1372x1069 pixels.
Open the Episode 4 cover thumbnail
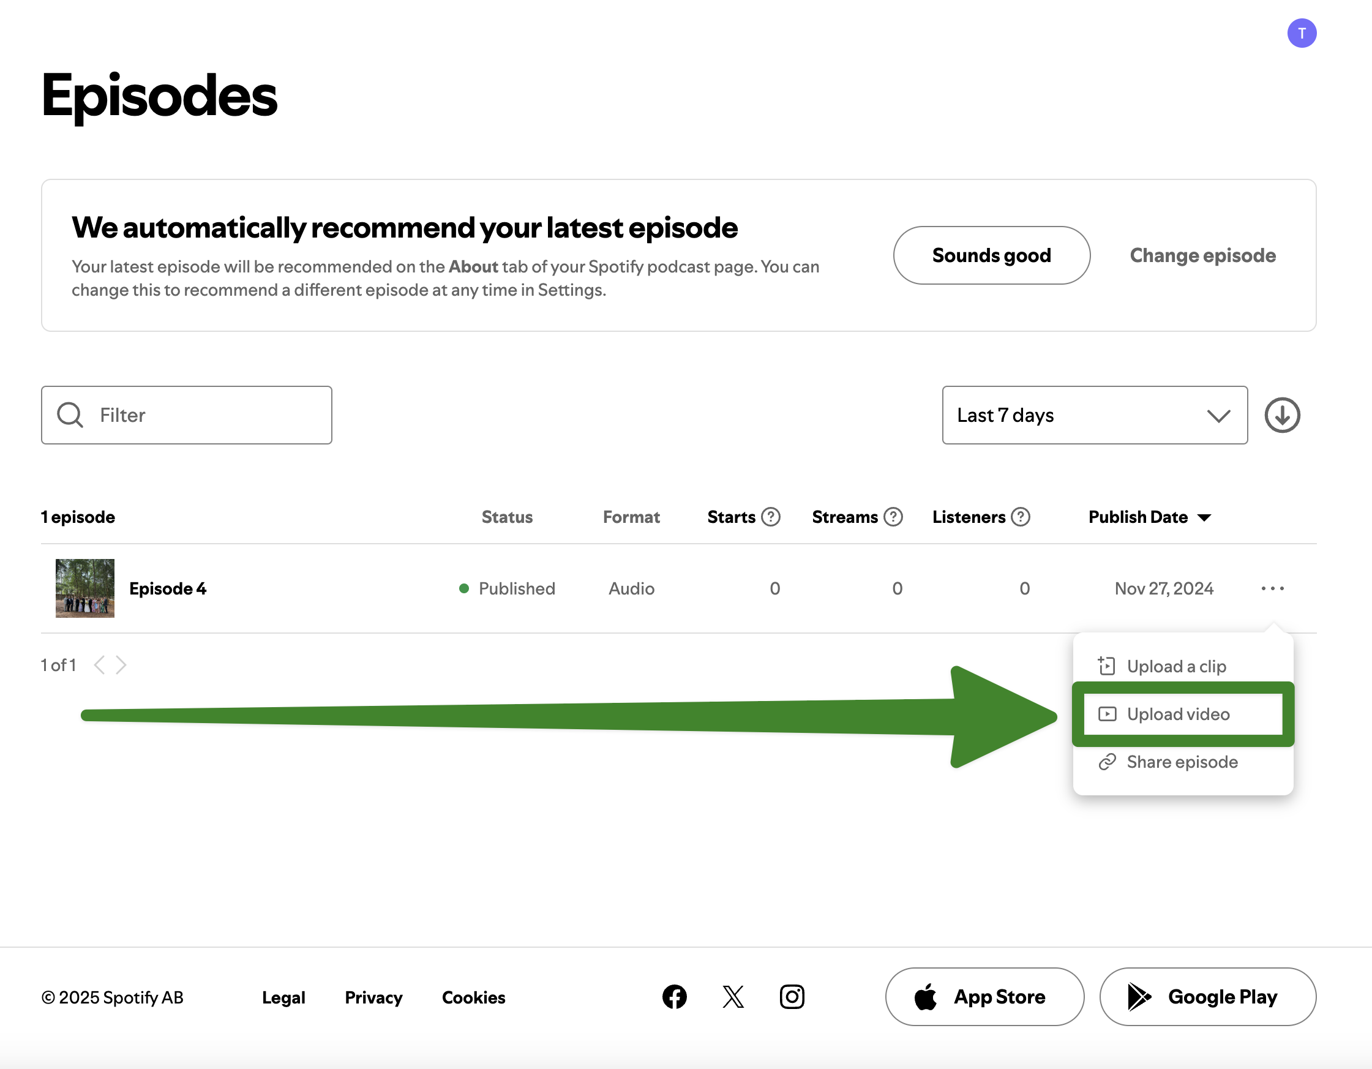click(x=85, y=588)
